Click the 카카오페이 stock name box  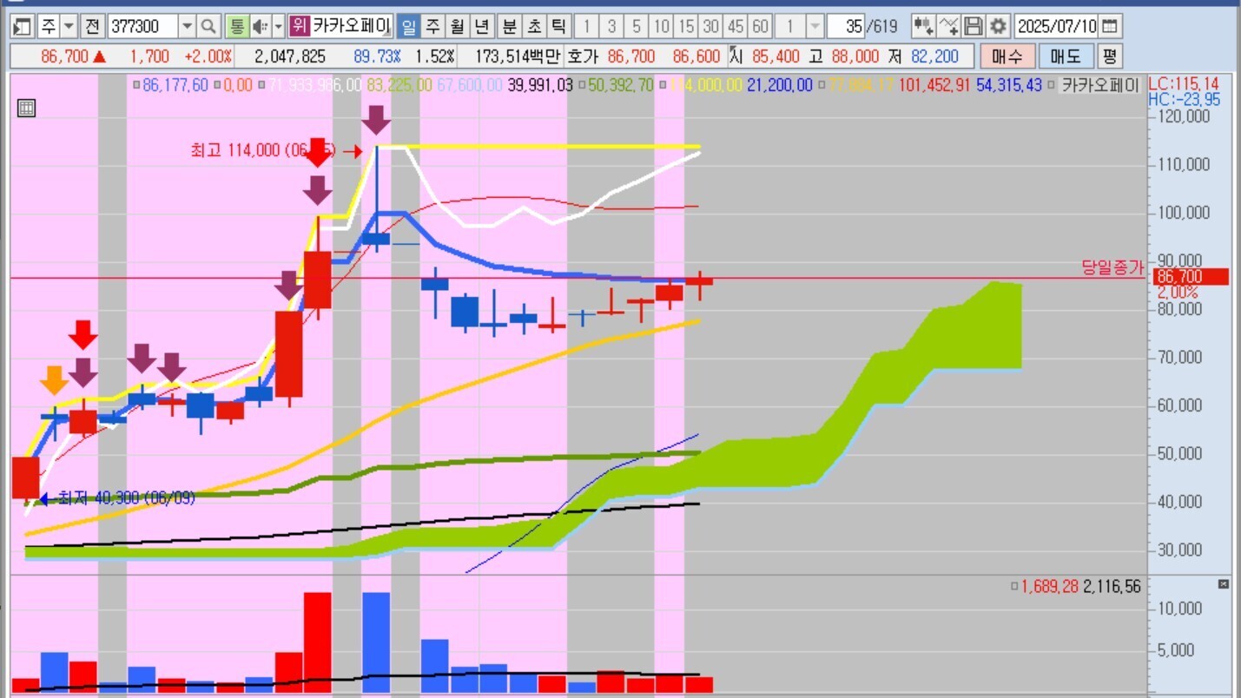[352, 26]
